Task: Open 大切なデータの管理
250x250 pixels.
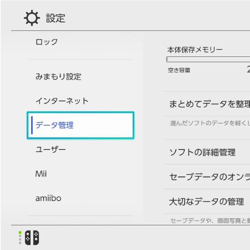Action: point(207,201)
